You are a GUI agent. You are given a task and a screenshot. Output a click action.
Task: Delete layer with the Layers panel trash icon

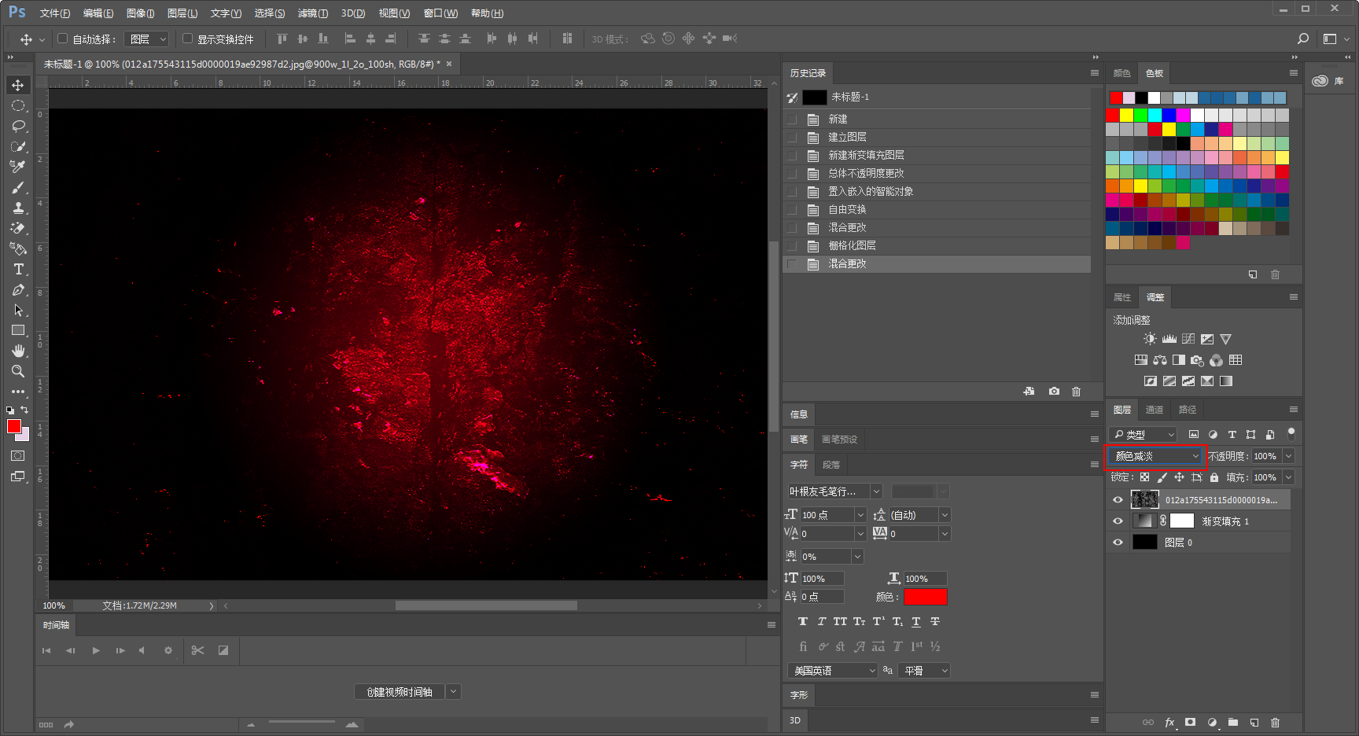[1276, 722]
